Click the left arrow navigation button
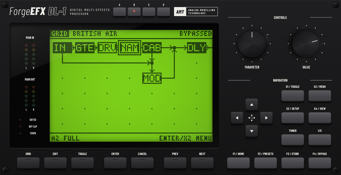This screenshot has width=341, height=175. pos(237,118)
